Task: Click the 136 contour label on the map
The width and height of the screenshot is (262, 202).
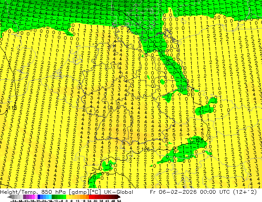Action: click(145, 149)
